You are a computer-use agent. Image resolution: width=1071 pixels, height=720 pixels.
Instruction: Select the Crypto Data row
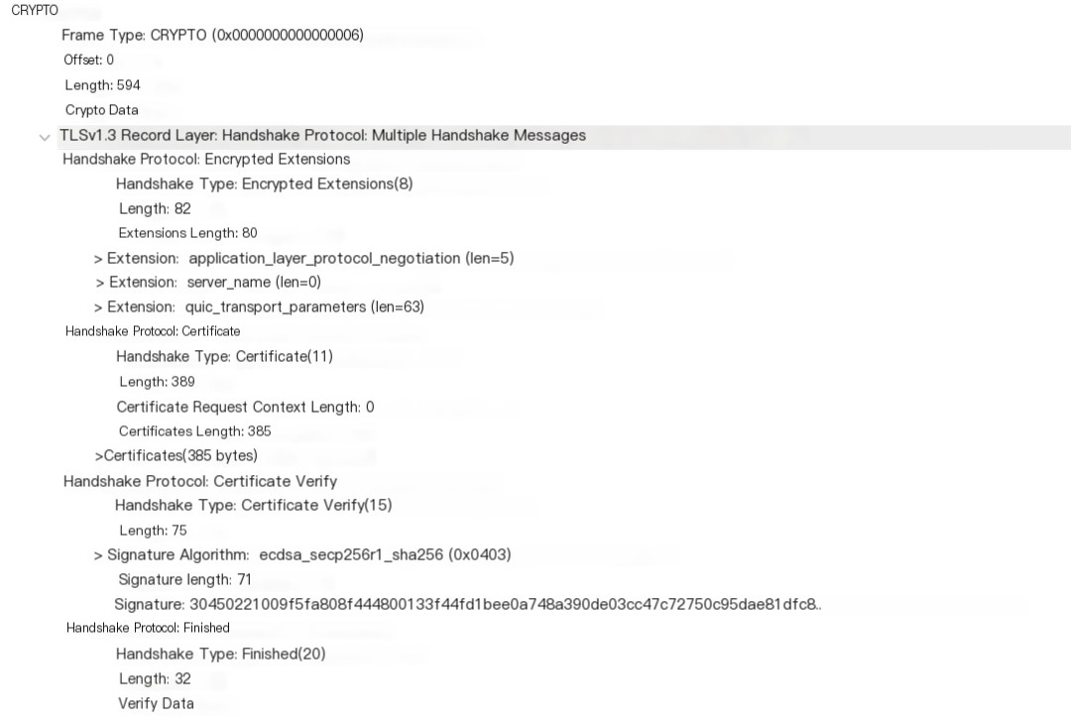(x=102, y=110)
